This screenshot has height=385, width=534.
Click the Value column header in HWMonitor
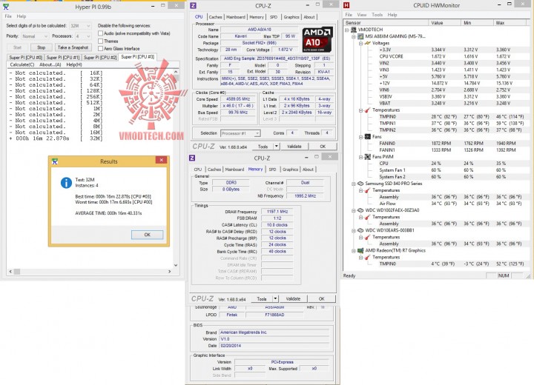445,23
